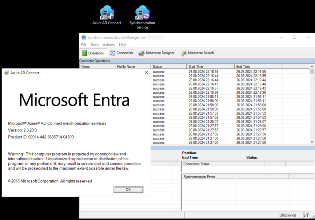This screenshot has width=315, height=220.
Task: Switch to the Operations view
Action: pyautogui.click(x=93, y=53)
